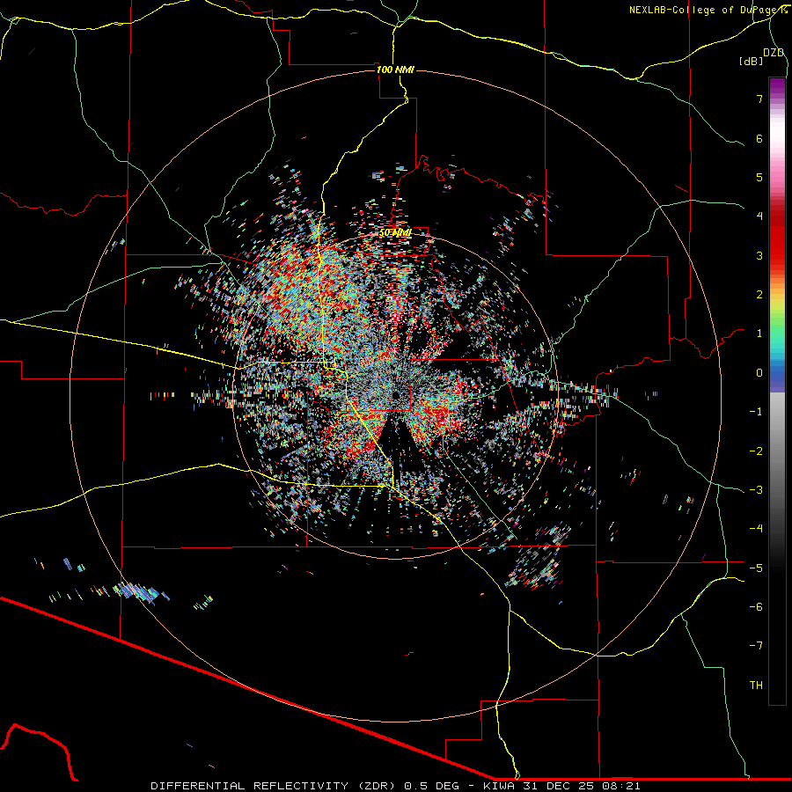
Task: Select the -3 value on color scale
Action: point(756,490)
